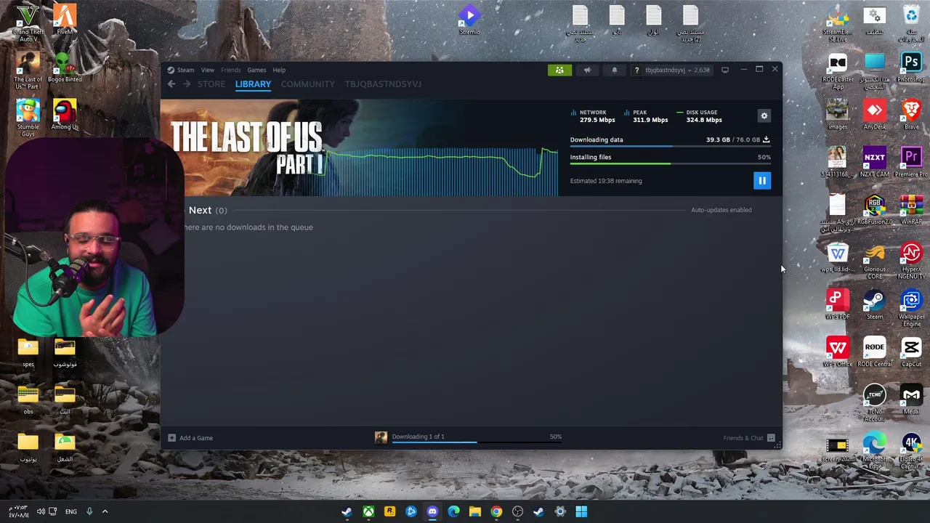This screenshot has height=523, width=930.
Task: Open Discord from the taskbar
Action: (432, 511)
